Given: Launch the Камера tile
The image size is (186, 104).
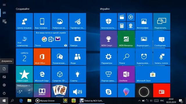Looking at the screenshot, I should click(x=78, y=39).
